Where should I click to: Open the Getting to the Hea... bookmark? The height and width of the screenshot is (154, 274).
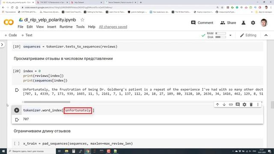pyautogui.click(x=94, y=12)
